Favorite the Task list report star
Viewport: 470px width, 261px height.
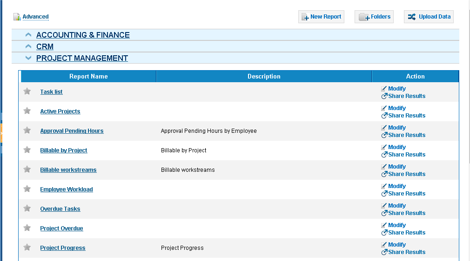(27, 91)
